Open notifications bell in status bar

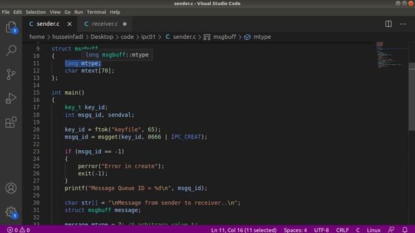coord(405,230)
